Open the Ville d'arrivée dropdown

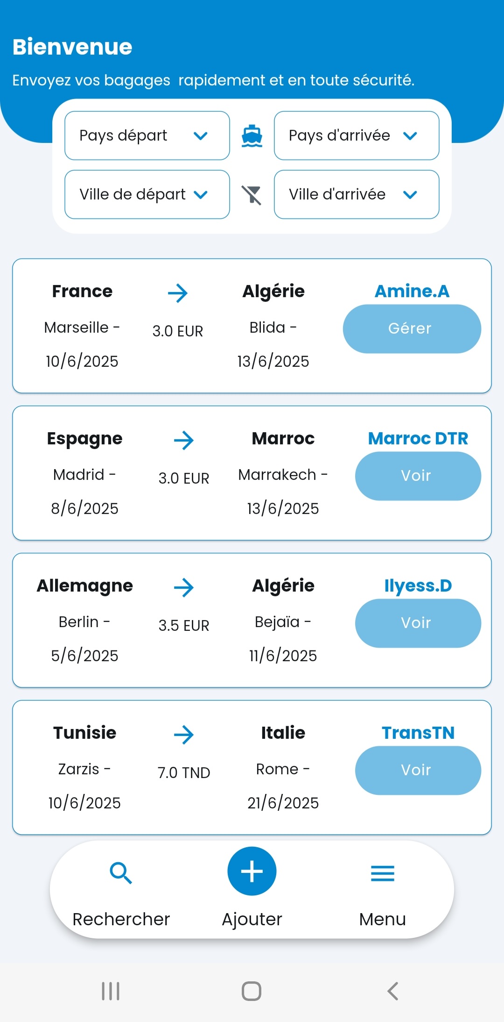[x=357, y=194]
